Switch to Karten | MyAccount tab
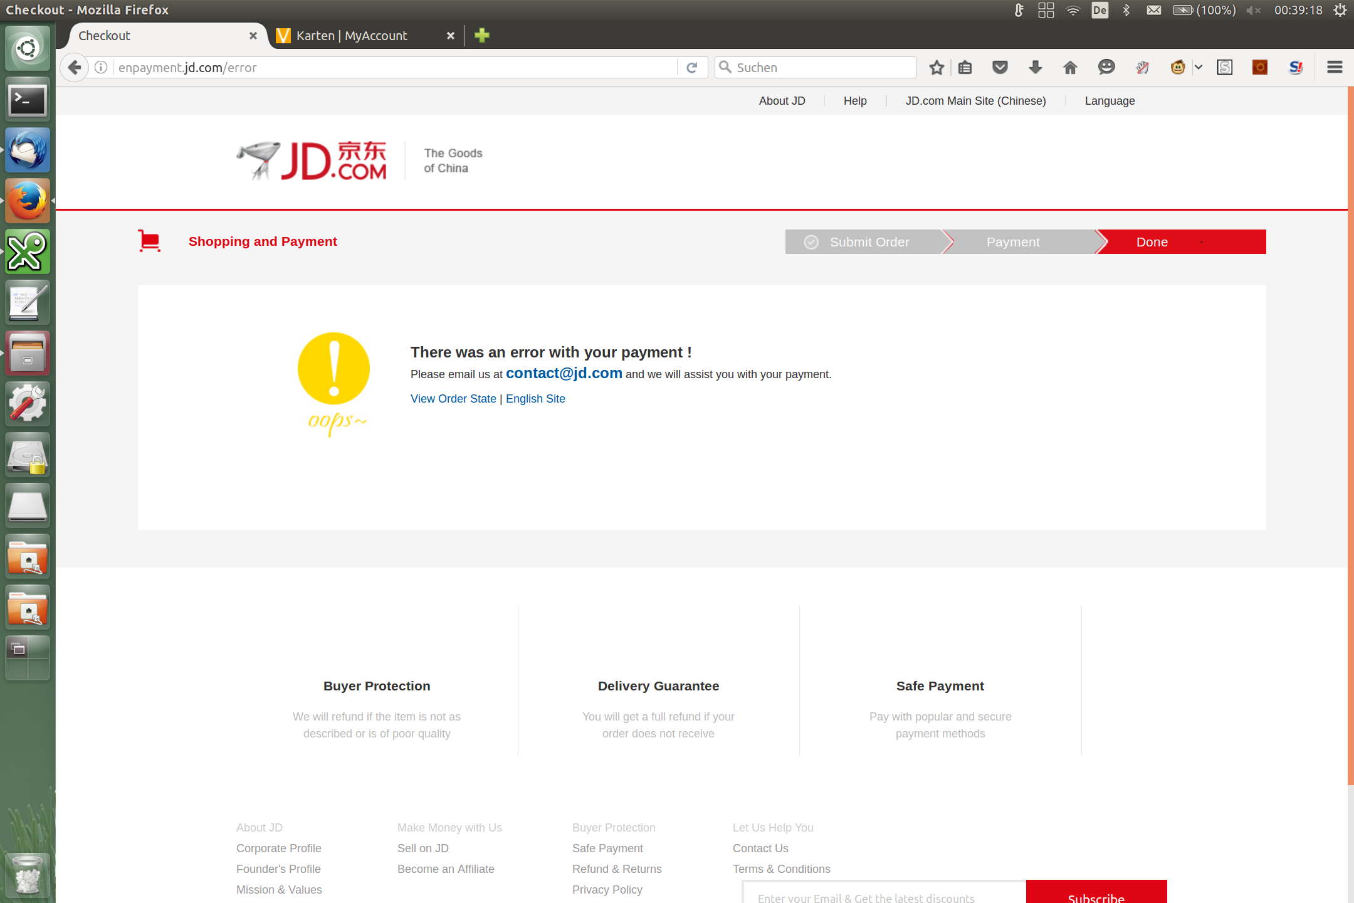The image size is (1354, 903). (352, 36)
